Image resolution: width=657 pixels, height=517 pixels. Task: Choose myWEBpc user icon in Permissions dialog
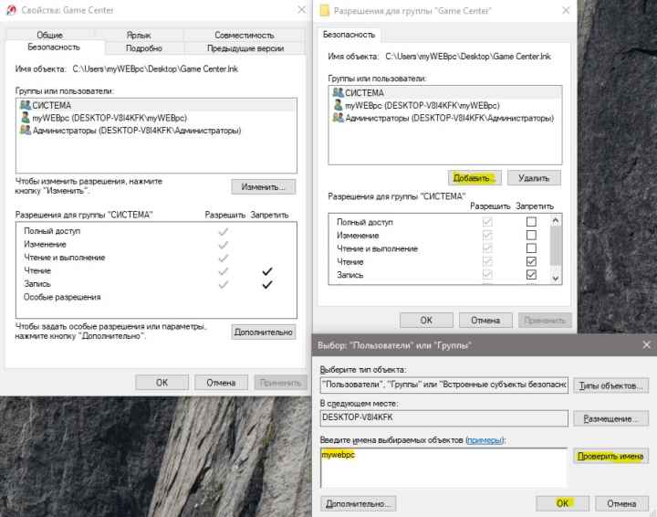(338, 106)
